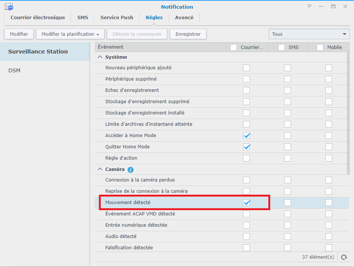The width and height of the screenshot is (354, 267).
Task: Open Modifier la planification dropdown
Action: [x=70, y=34]
